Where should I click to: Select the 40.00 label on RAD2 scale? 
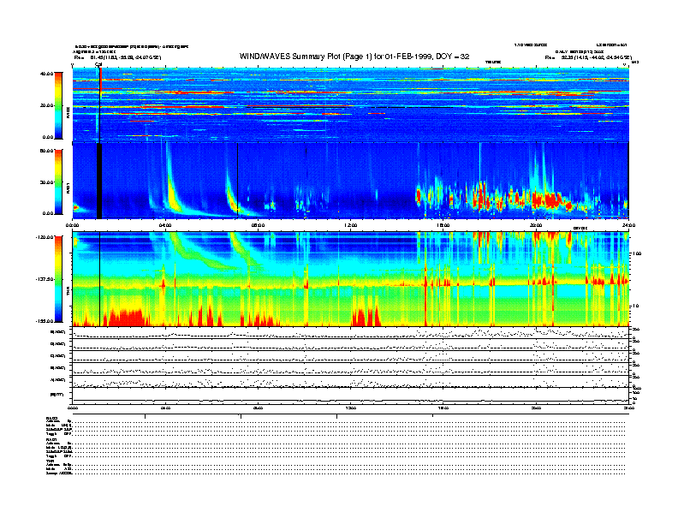coord(47,74)
